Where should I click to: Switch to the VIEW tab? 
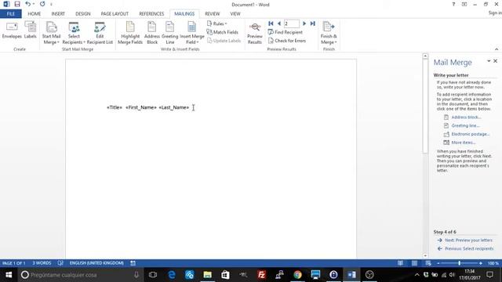point(235,14)
